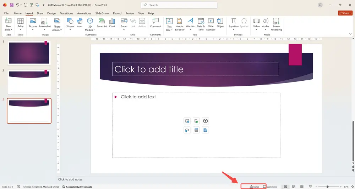355x189 pixels.
Task: Expand the New Slide dropdown arrow
Action: click(x=11, y=30)
